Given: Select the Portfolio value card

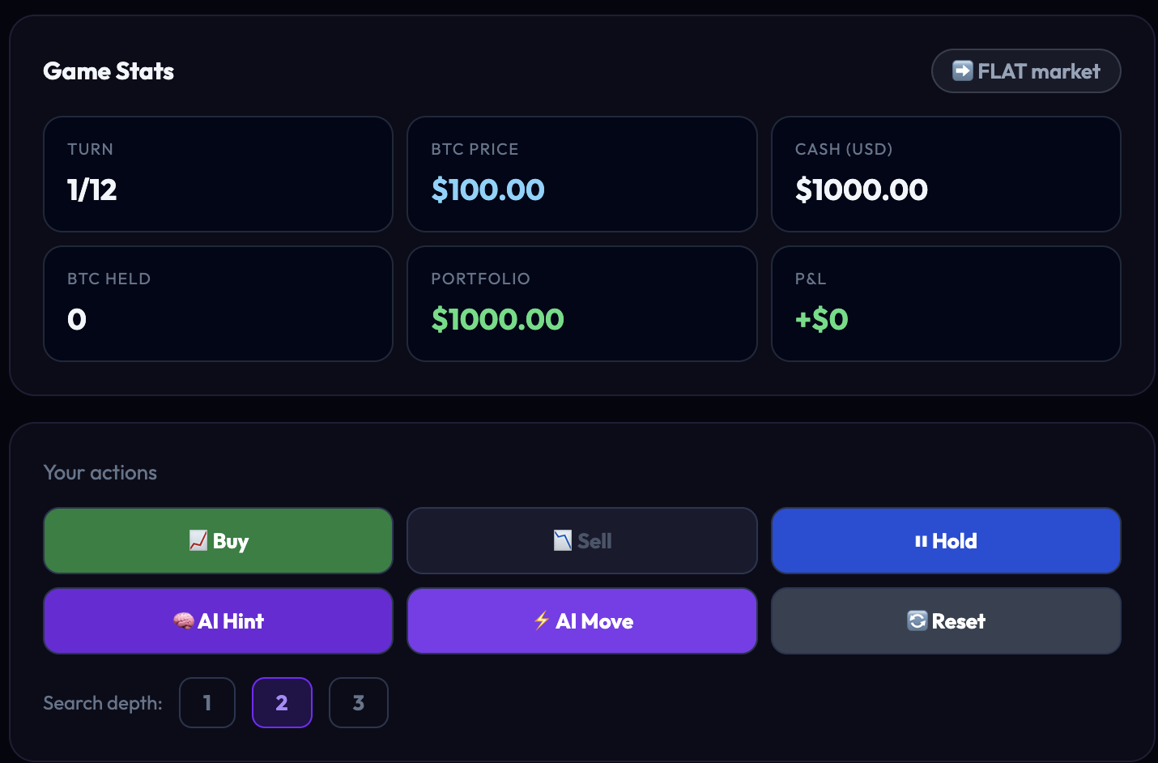Looking at the screenshot, I should click(581, 304).
